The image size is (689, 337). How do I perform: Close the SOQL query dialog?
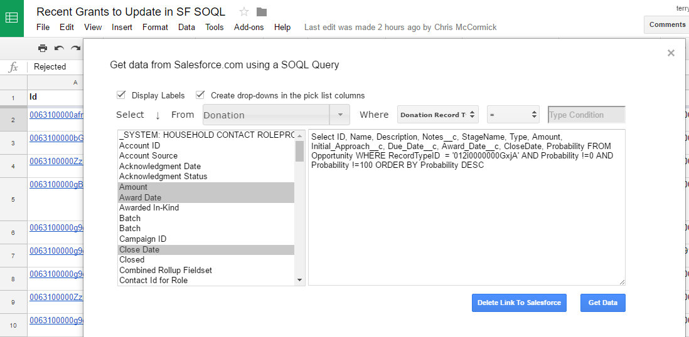[671, 53]
